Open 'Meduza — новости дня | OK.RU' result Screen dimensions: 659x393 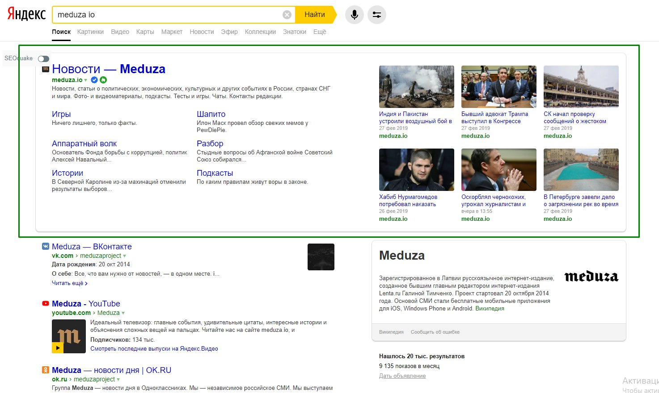[x=111, y=370]
